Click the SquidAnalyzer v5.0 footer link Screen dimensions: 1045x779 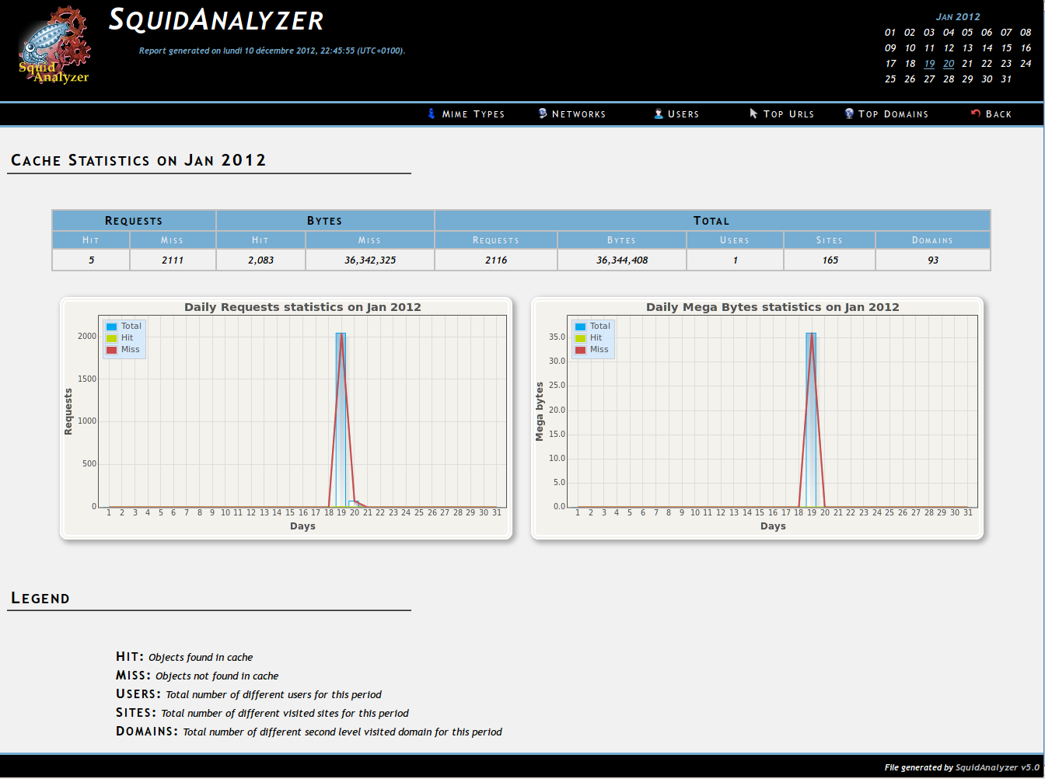click(998, 767)
